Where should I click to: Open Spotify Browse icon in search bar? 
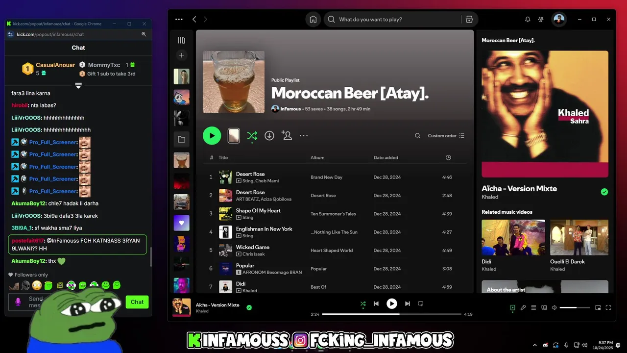point(469,20)
